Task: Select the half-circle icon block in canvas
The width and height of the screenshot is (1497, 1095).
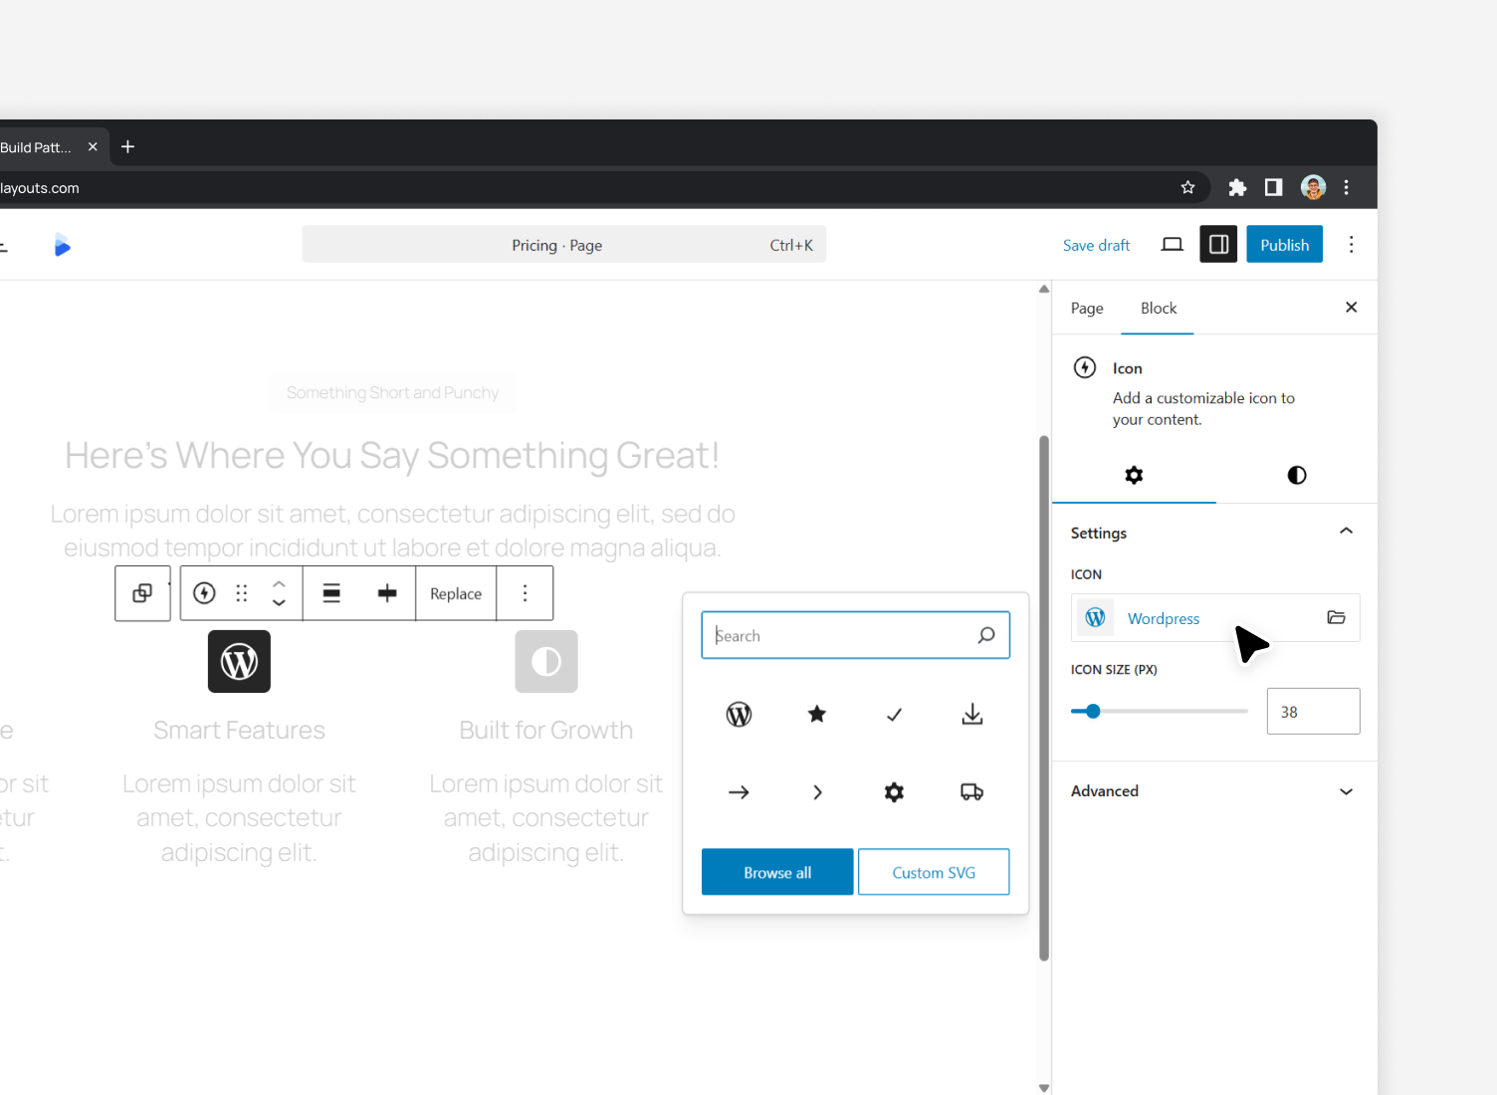Action: [x=546, y=662]
